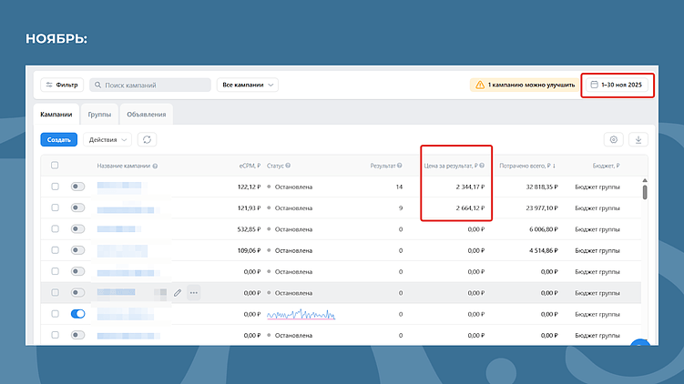Select checkbox of campaign with 122,12 ₽ eCPM

pos(55,187)
